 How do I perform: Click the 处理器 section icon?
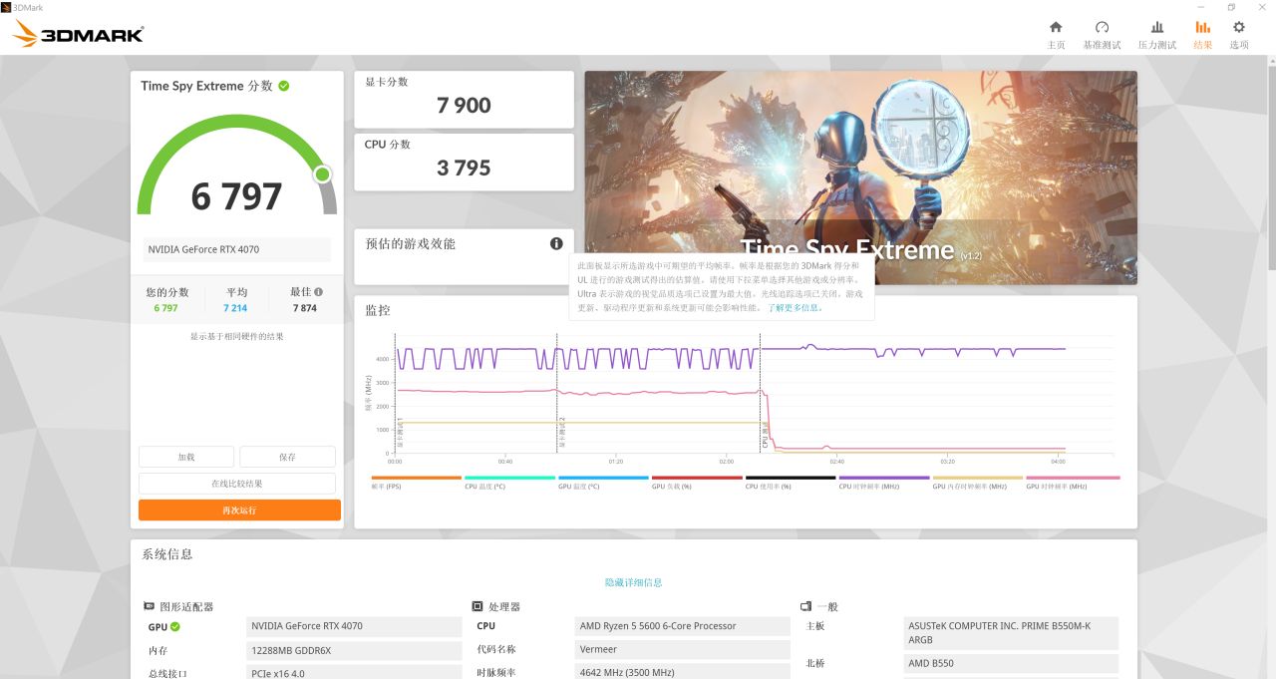(478, 606)
